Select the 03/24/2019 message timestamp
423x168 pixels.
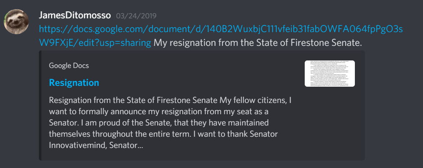pos(136,16)
